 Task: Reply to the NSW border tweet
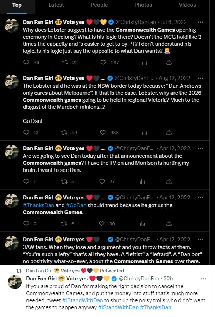(26, 132)
